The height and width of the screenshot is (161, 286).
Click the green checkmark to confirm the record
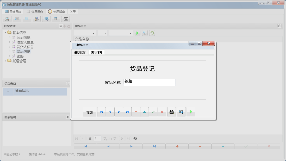pyautogui.click(x=153, y=112)
